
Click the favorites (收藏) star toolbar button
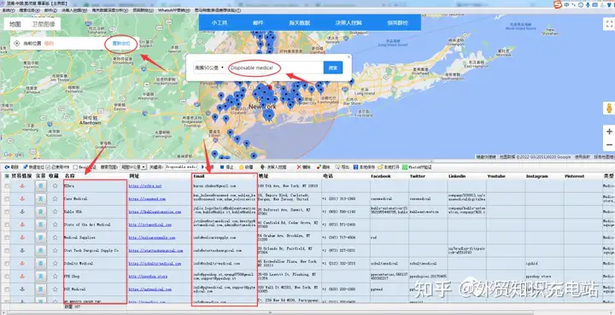tap(246, 167)
